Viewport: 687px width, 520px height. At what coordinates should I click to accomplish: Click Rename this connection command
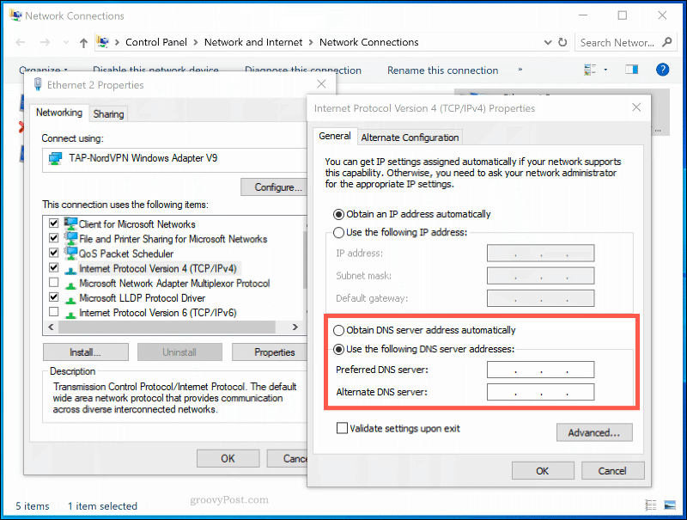tap(442, 70)
